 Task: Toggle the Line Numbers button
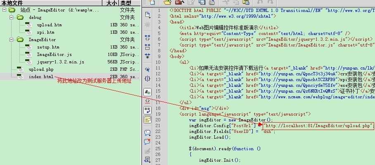tap(147, 92)
